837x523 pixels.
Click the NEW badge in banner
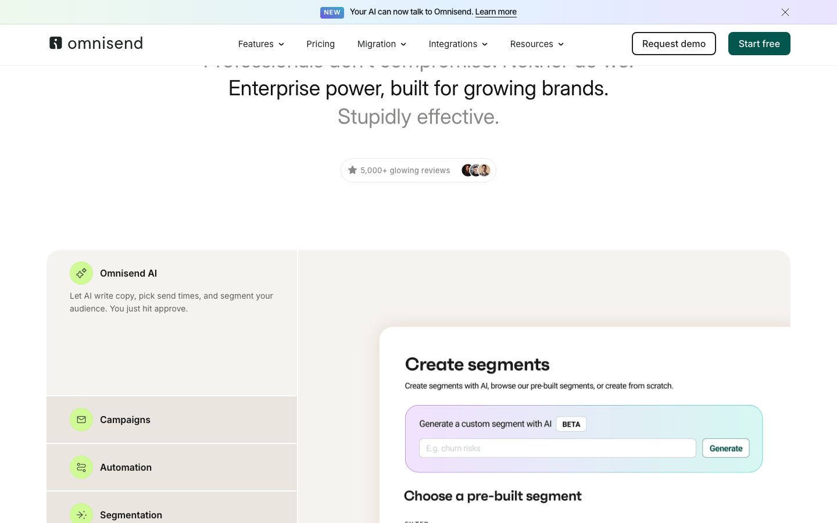point(332,12)
